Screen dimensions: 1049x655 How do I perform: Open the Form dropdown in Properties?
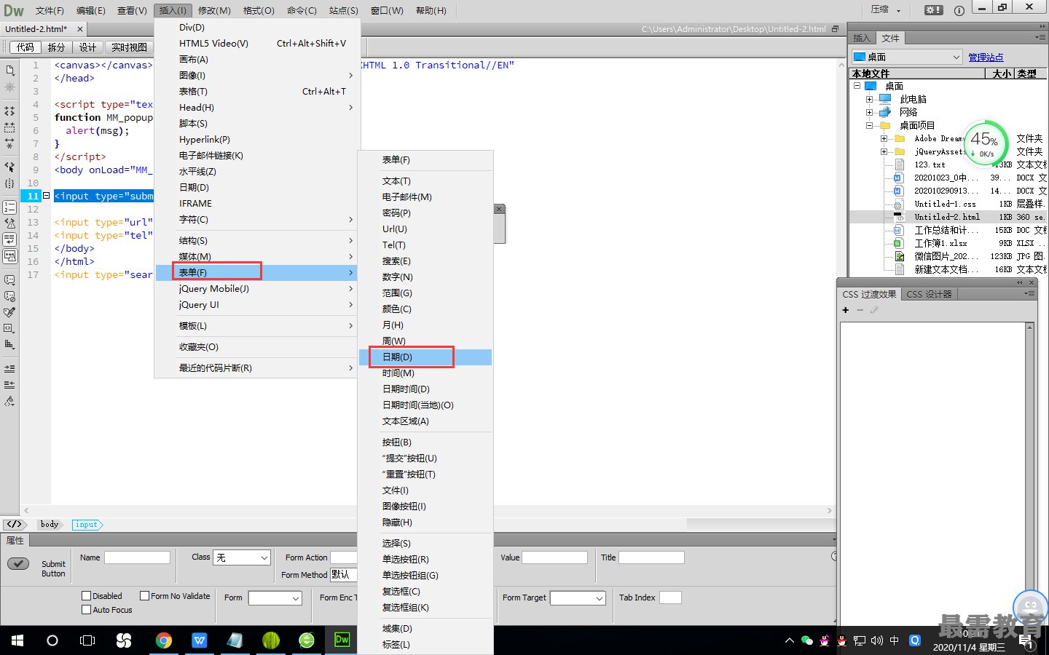click(275, 598)
